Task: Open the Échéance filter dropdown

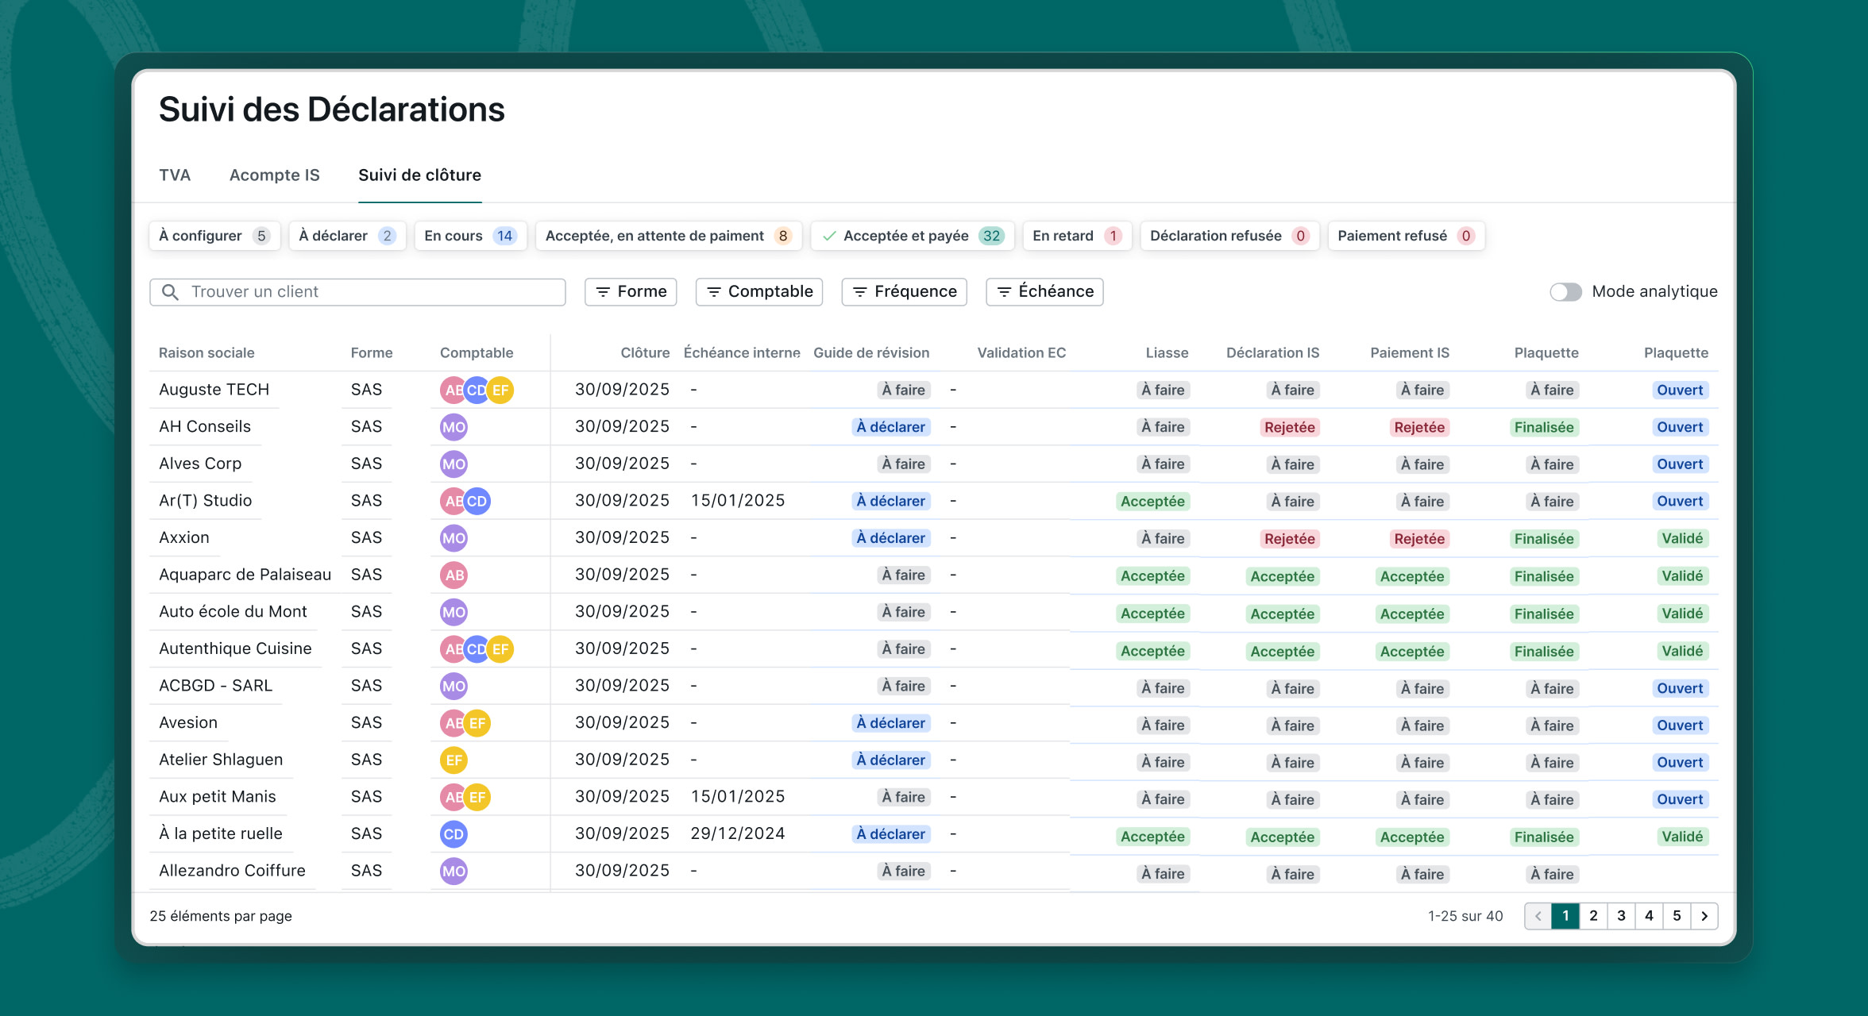Action: (x=1044, y=292)
